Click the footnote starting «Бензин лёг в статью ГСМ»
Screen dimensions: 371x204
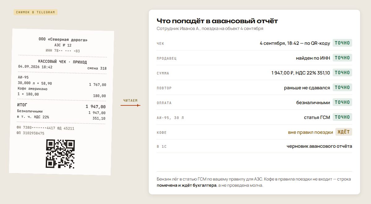[x=254, y=182]
